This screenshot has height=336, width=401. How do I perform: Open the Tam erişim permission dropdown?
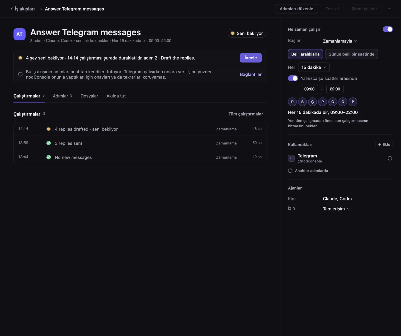click(x=336, y=209)
